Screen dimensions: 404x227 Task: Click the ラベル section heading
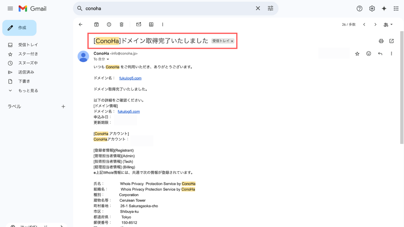pyautogui.click(x=14, y=107)
